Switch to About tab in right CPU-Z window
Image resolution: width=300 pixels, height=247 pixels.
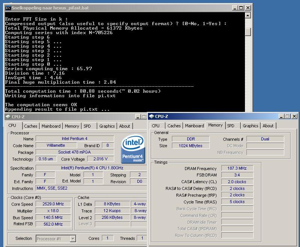click(x=268, y=126)
